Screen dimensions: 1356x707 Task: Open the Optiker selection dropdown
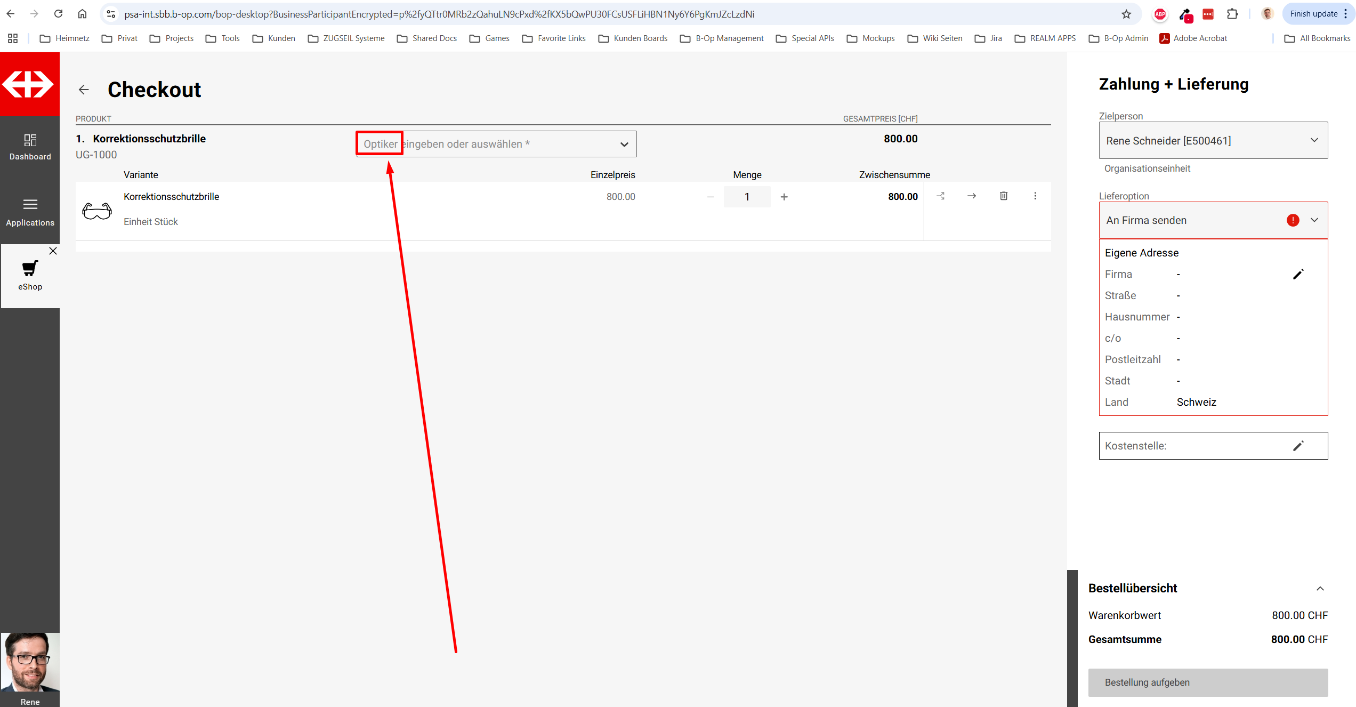click(624, 144)
